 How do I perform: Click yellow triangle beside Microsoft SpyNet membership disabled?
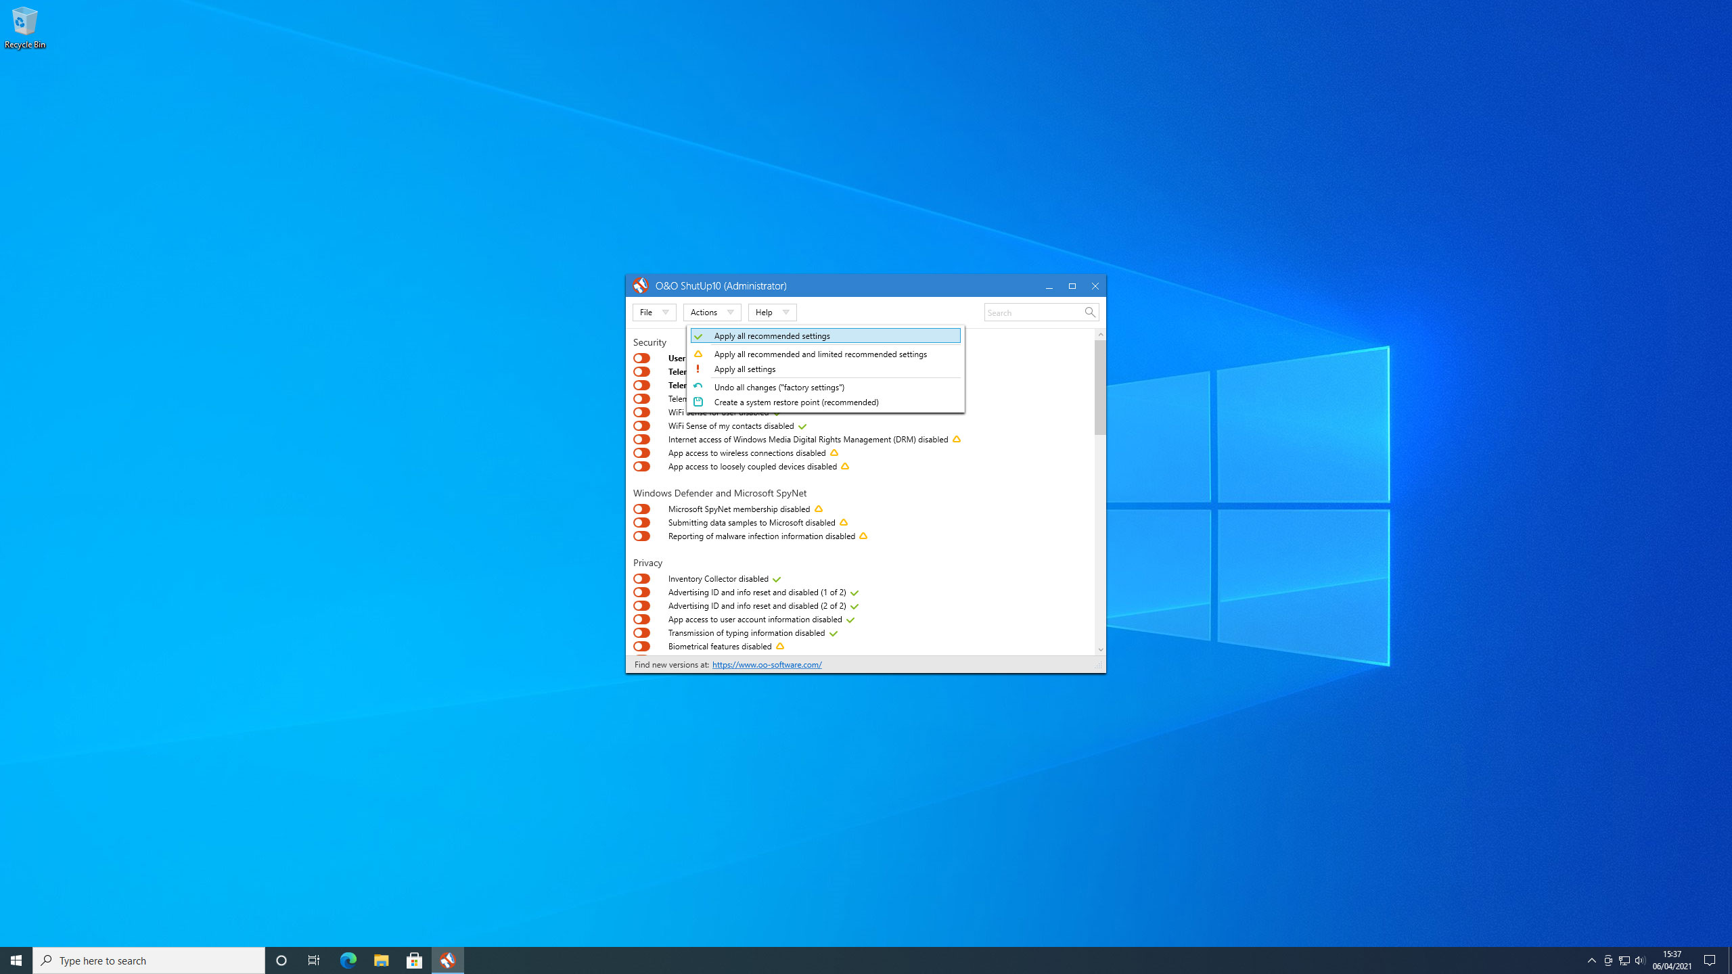click(819, 509)
